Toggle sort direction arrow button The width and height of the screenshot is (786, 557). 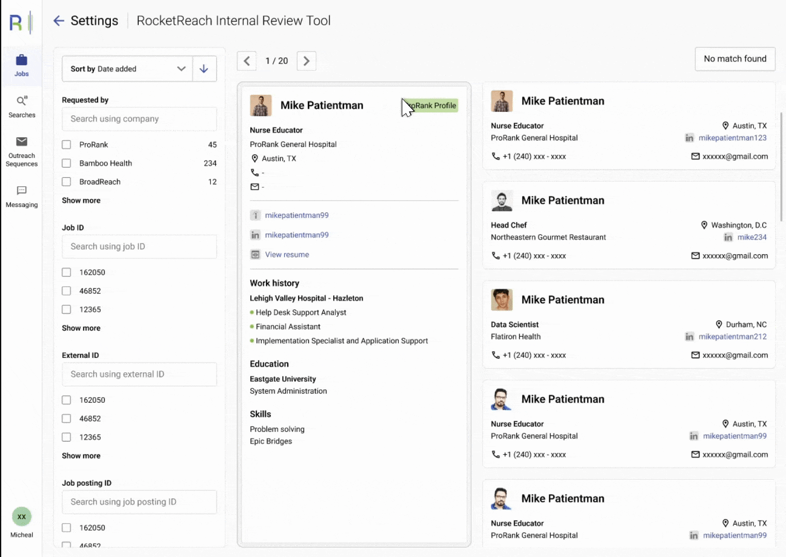(204, 69)
